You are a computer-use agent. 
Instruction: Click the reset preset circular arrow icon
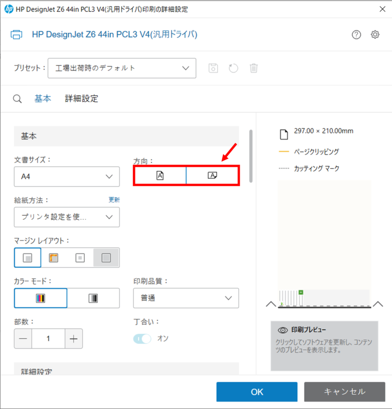233,69
